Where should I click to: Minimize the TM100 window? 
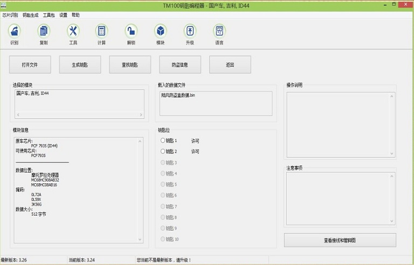click(385, 5)
